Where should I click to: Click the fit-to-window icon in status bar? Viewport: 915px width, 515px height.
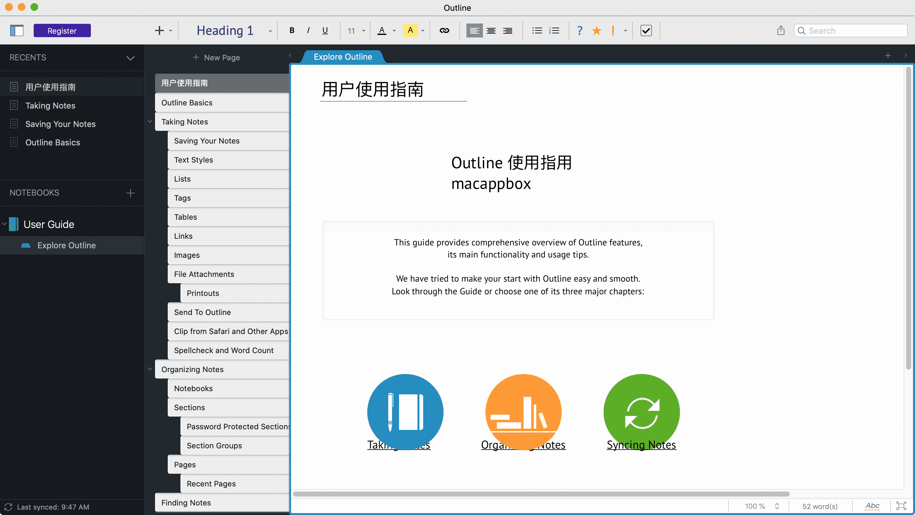click(x=902, y=506)
